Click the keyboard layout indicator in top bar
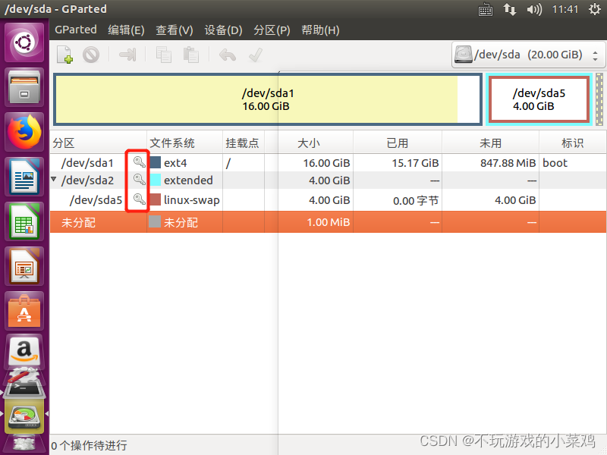The image size is (607, 455). (x=485, y=9)
